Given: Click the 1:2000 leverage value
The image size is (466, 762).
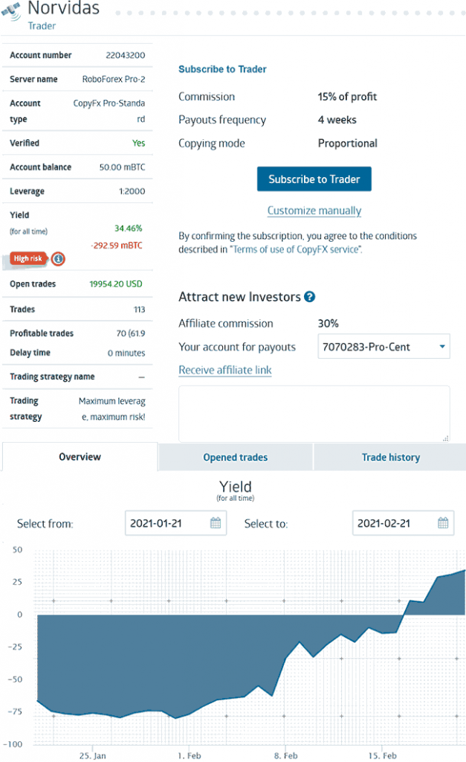Looking at the screenshot, I should pos(132,191).
